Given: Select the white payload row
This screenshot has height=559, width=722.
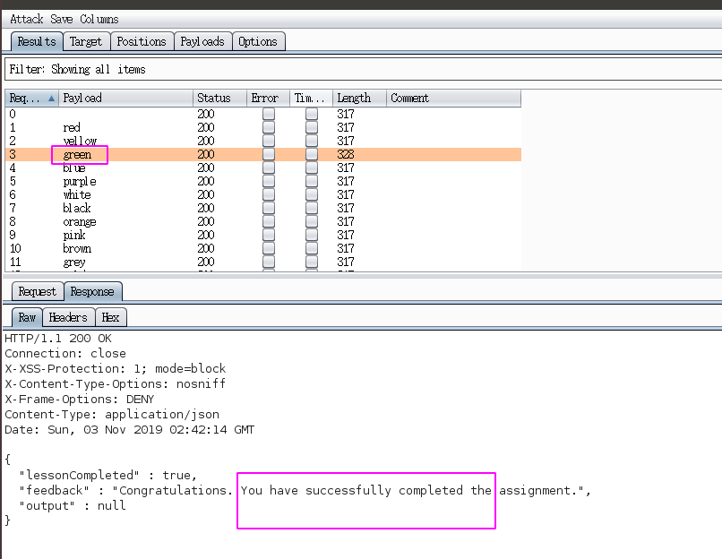Looking at the screenshot, I should 263,194.
